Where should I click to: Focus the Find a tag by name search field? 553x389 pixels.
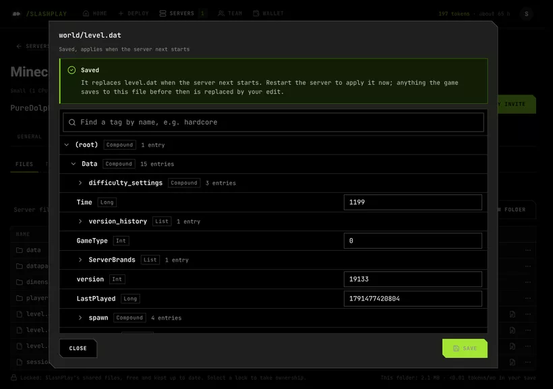(273, 123)
